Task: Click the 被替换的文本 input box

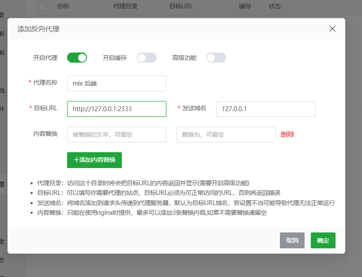Action: click(117, 135)
